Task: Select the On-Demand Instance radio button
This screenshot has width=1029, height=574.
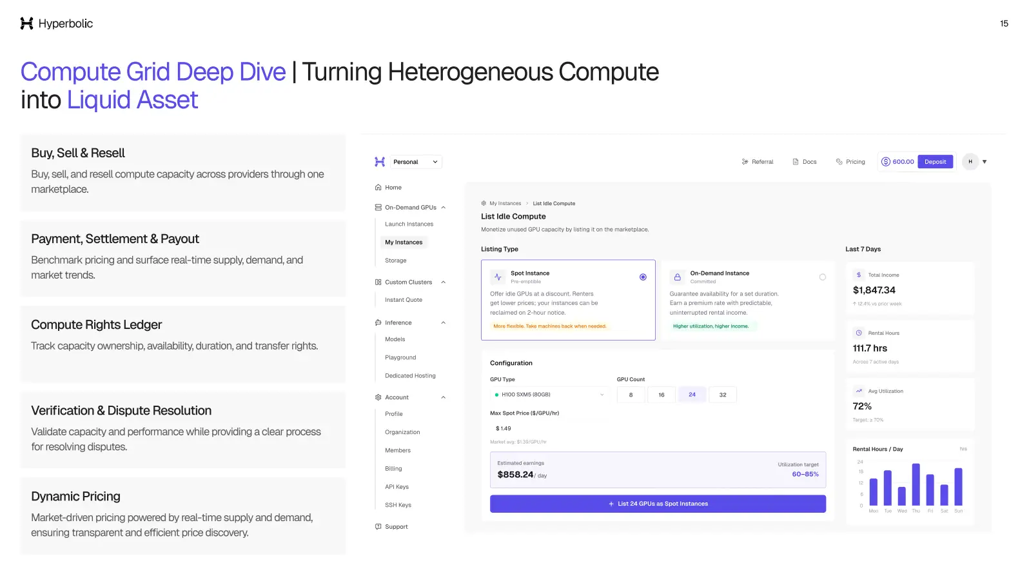Action: pyautogui.click(x=823, y=277)
